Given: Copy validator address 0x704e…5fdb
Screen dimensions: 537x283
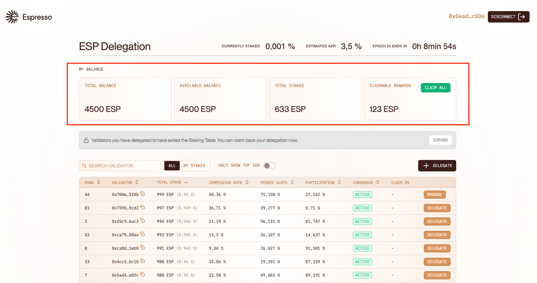Looking at the screenshot, I should (142, 194).
